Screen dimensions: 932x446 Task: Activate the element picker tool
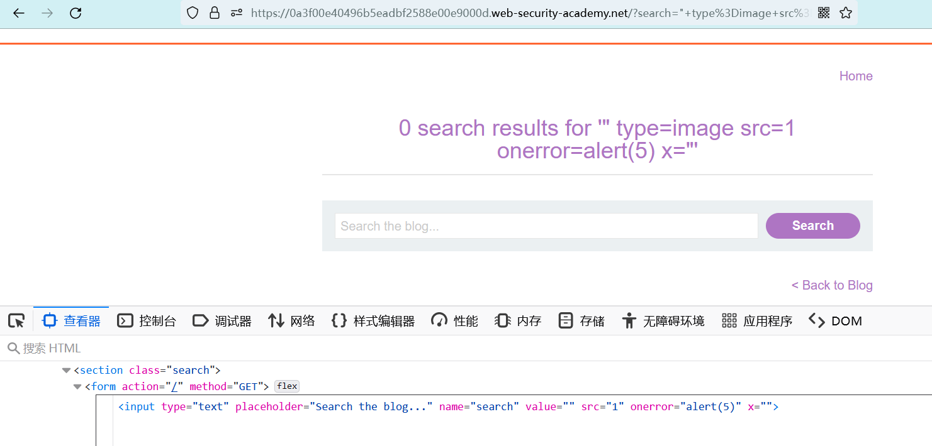click(x=16, y=321)
